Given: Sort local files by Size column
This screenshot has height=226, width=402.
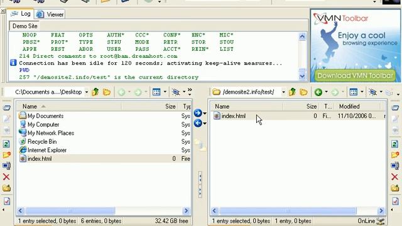Looking at the screenshot, I should click(150, 106).
